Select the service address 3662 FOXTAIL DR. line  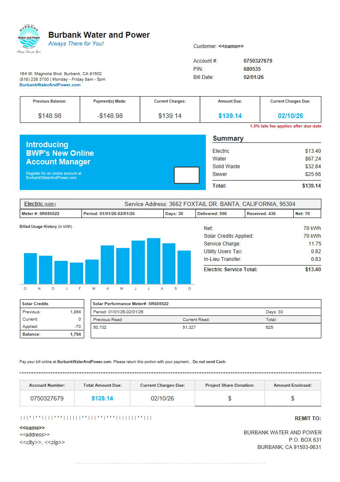(210, 204)
